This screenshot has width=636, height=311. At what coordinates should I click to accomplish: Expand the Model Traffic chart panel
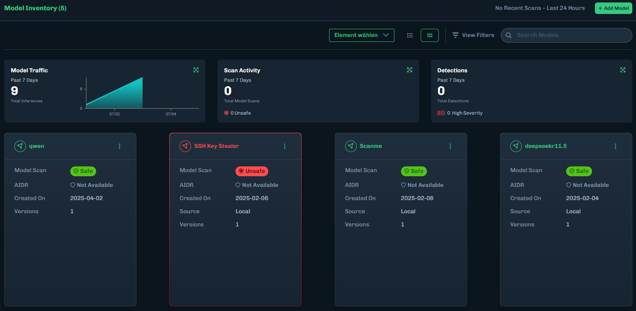pyautogui.click(x=196, y=70)
